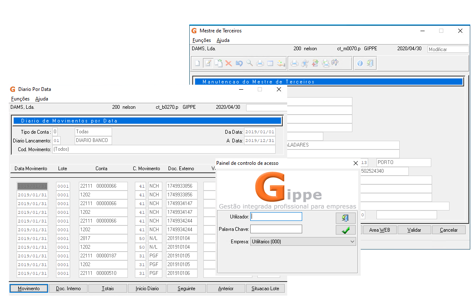The image size is (474, 301).
Task: Click account cell 22111 00000187
Action: coord(103,256)
